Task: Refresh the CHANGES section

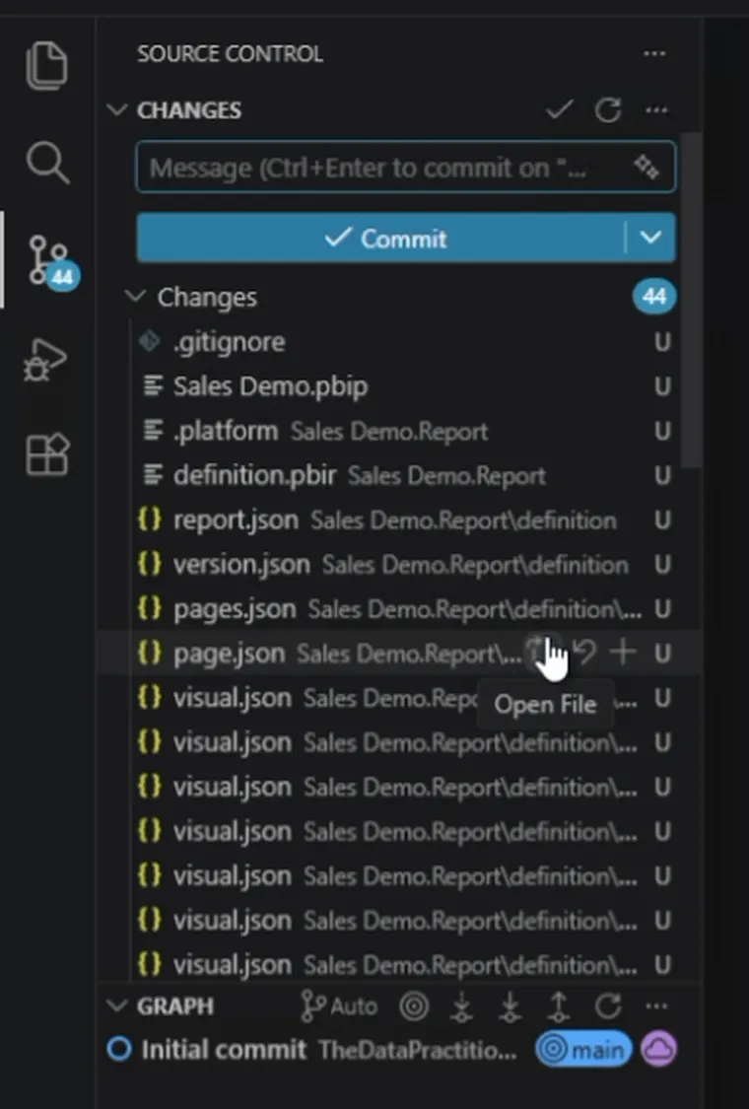Action: 608,110
